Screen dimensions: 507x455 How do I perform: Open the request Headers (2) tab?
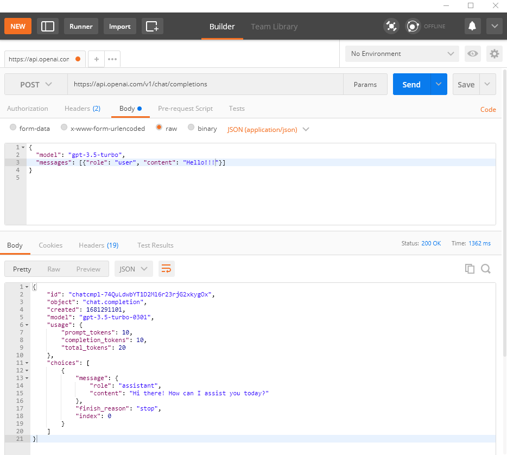[83, 109]
